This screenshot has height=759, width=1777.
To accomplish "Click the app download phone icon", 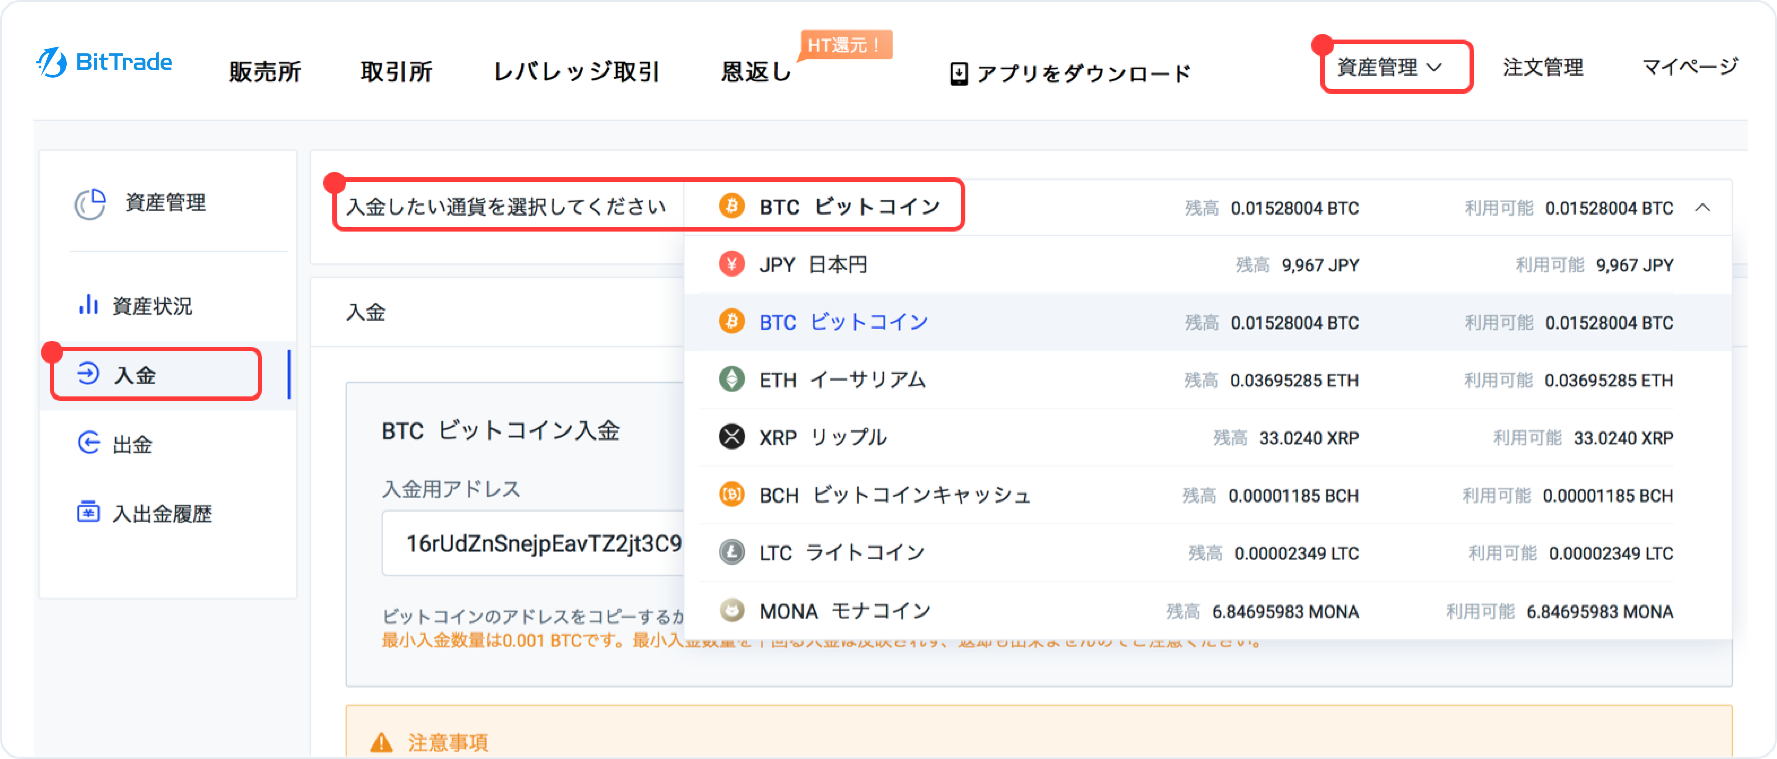I will coord(958,73).
